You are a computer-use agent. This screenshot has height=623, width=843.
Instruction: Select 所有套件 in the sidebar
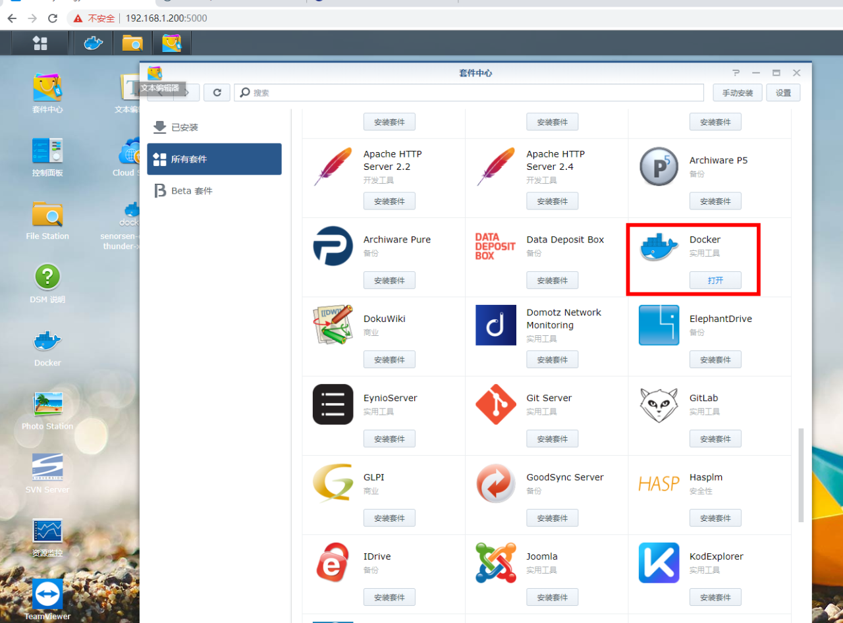[x=214, y=159]
